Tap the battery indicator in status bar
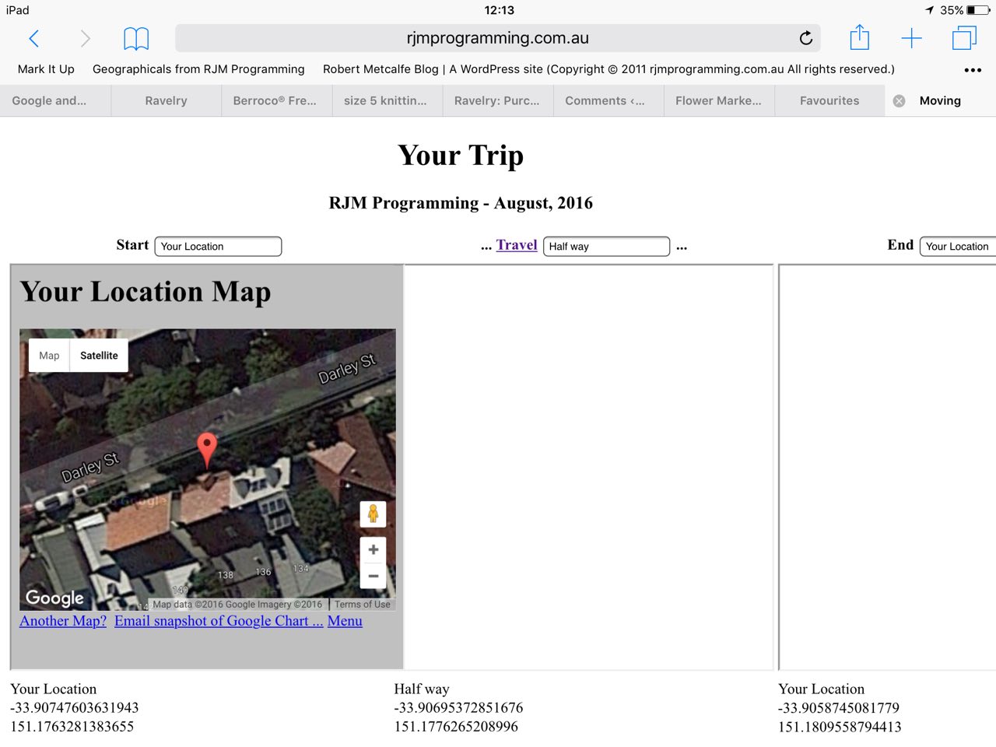 tap(978, 10)
